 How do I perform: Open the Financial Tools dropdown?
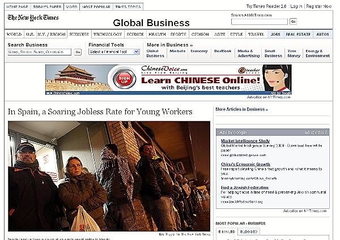(x=114, y=52)
